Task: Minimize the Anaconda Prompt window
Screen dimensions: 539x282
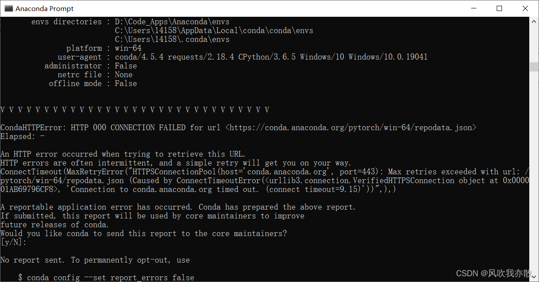Action: (473, 8)
